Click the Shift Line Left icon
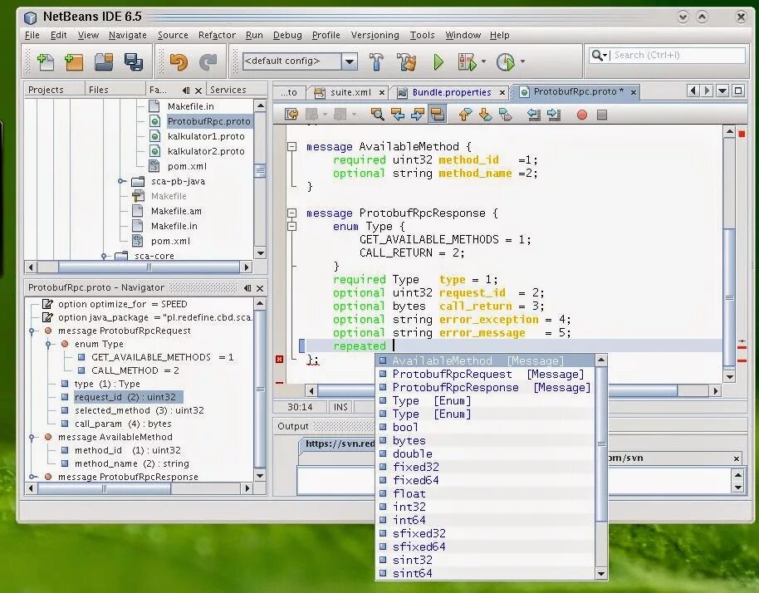The height and width of the screenshot is (593, 759). pos(533,115)
